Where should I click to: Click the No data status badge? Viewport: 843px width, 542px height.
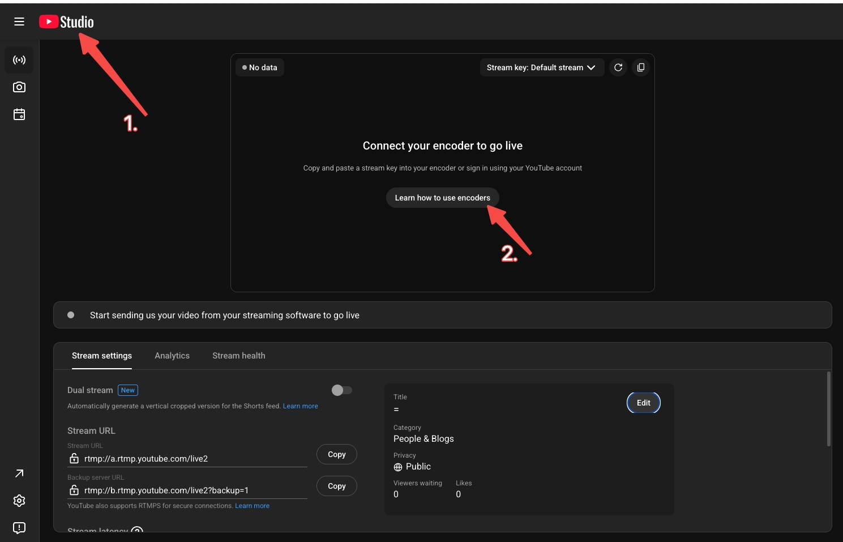point(260,67)
